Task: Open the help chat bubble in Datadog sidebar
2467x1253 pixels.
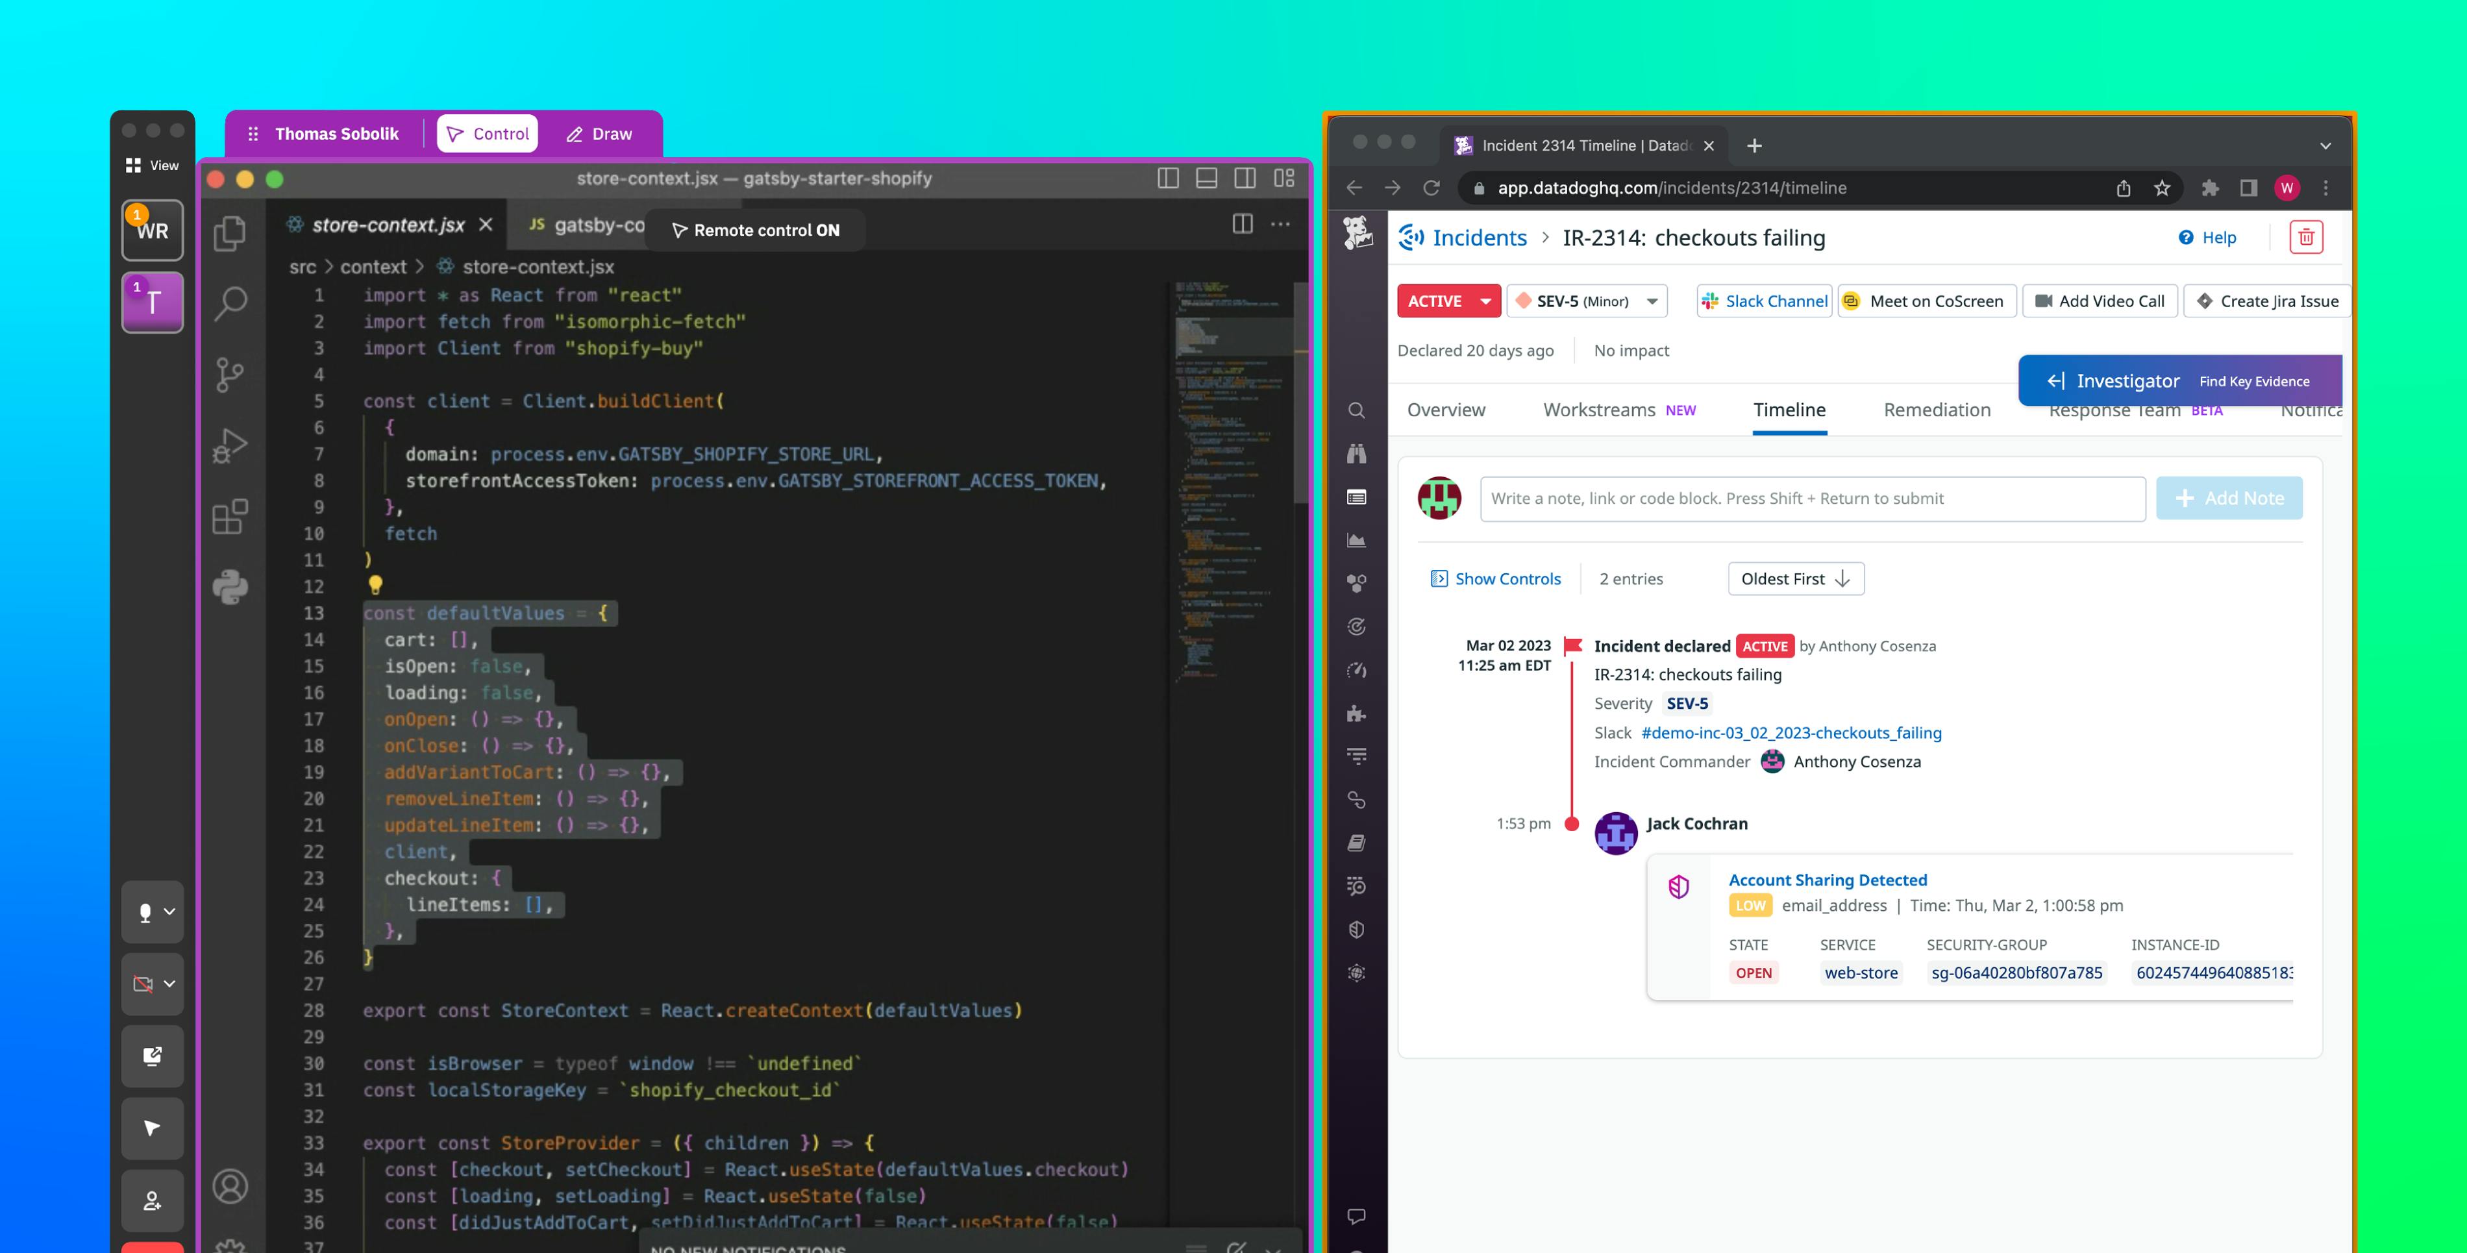Action: [1357, 1217]
